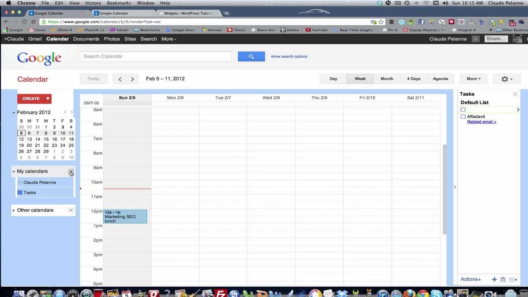The width and height of the screenshot is (528, 297).
Task: Expand the Other calendars section
Action: pyautogui.click(x=14, y=210)
